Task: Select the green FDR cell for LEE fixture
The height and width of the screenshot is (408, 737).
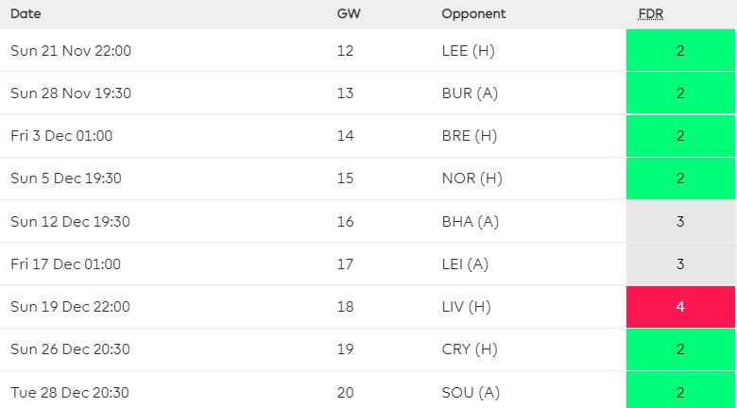Action: (x=680, y=51)
